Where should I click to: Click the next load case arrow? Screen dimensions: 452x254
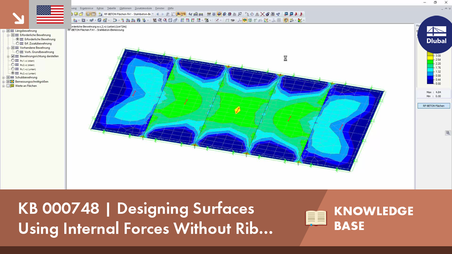[x=162, y=14]
